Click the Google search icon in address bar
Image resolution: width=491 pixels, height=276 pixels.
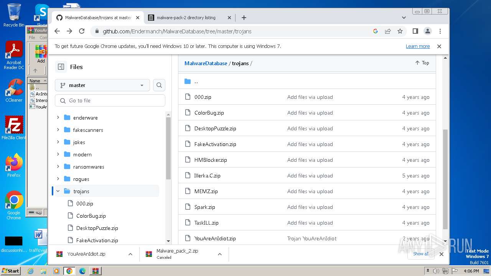coord(376,31)
